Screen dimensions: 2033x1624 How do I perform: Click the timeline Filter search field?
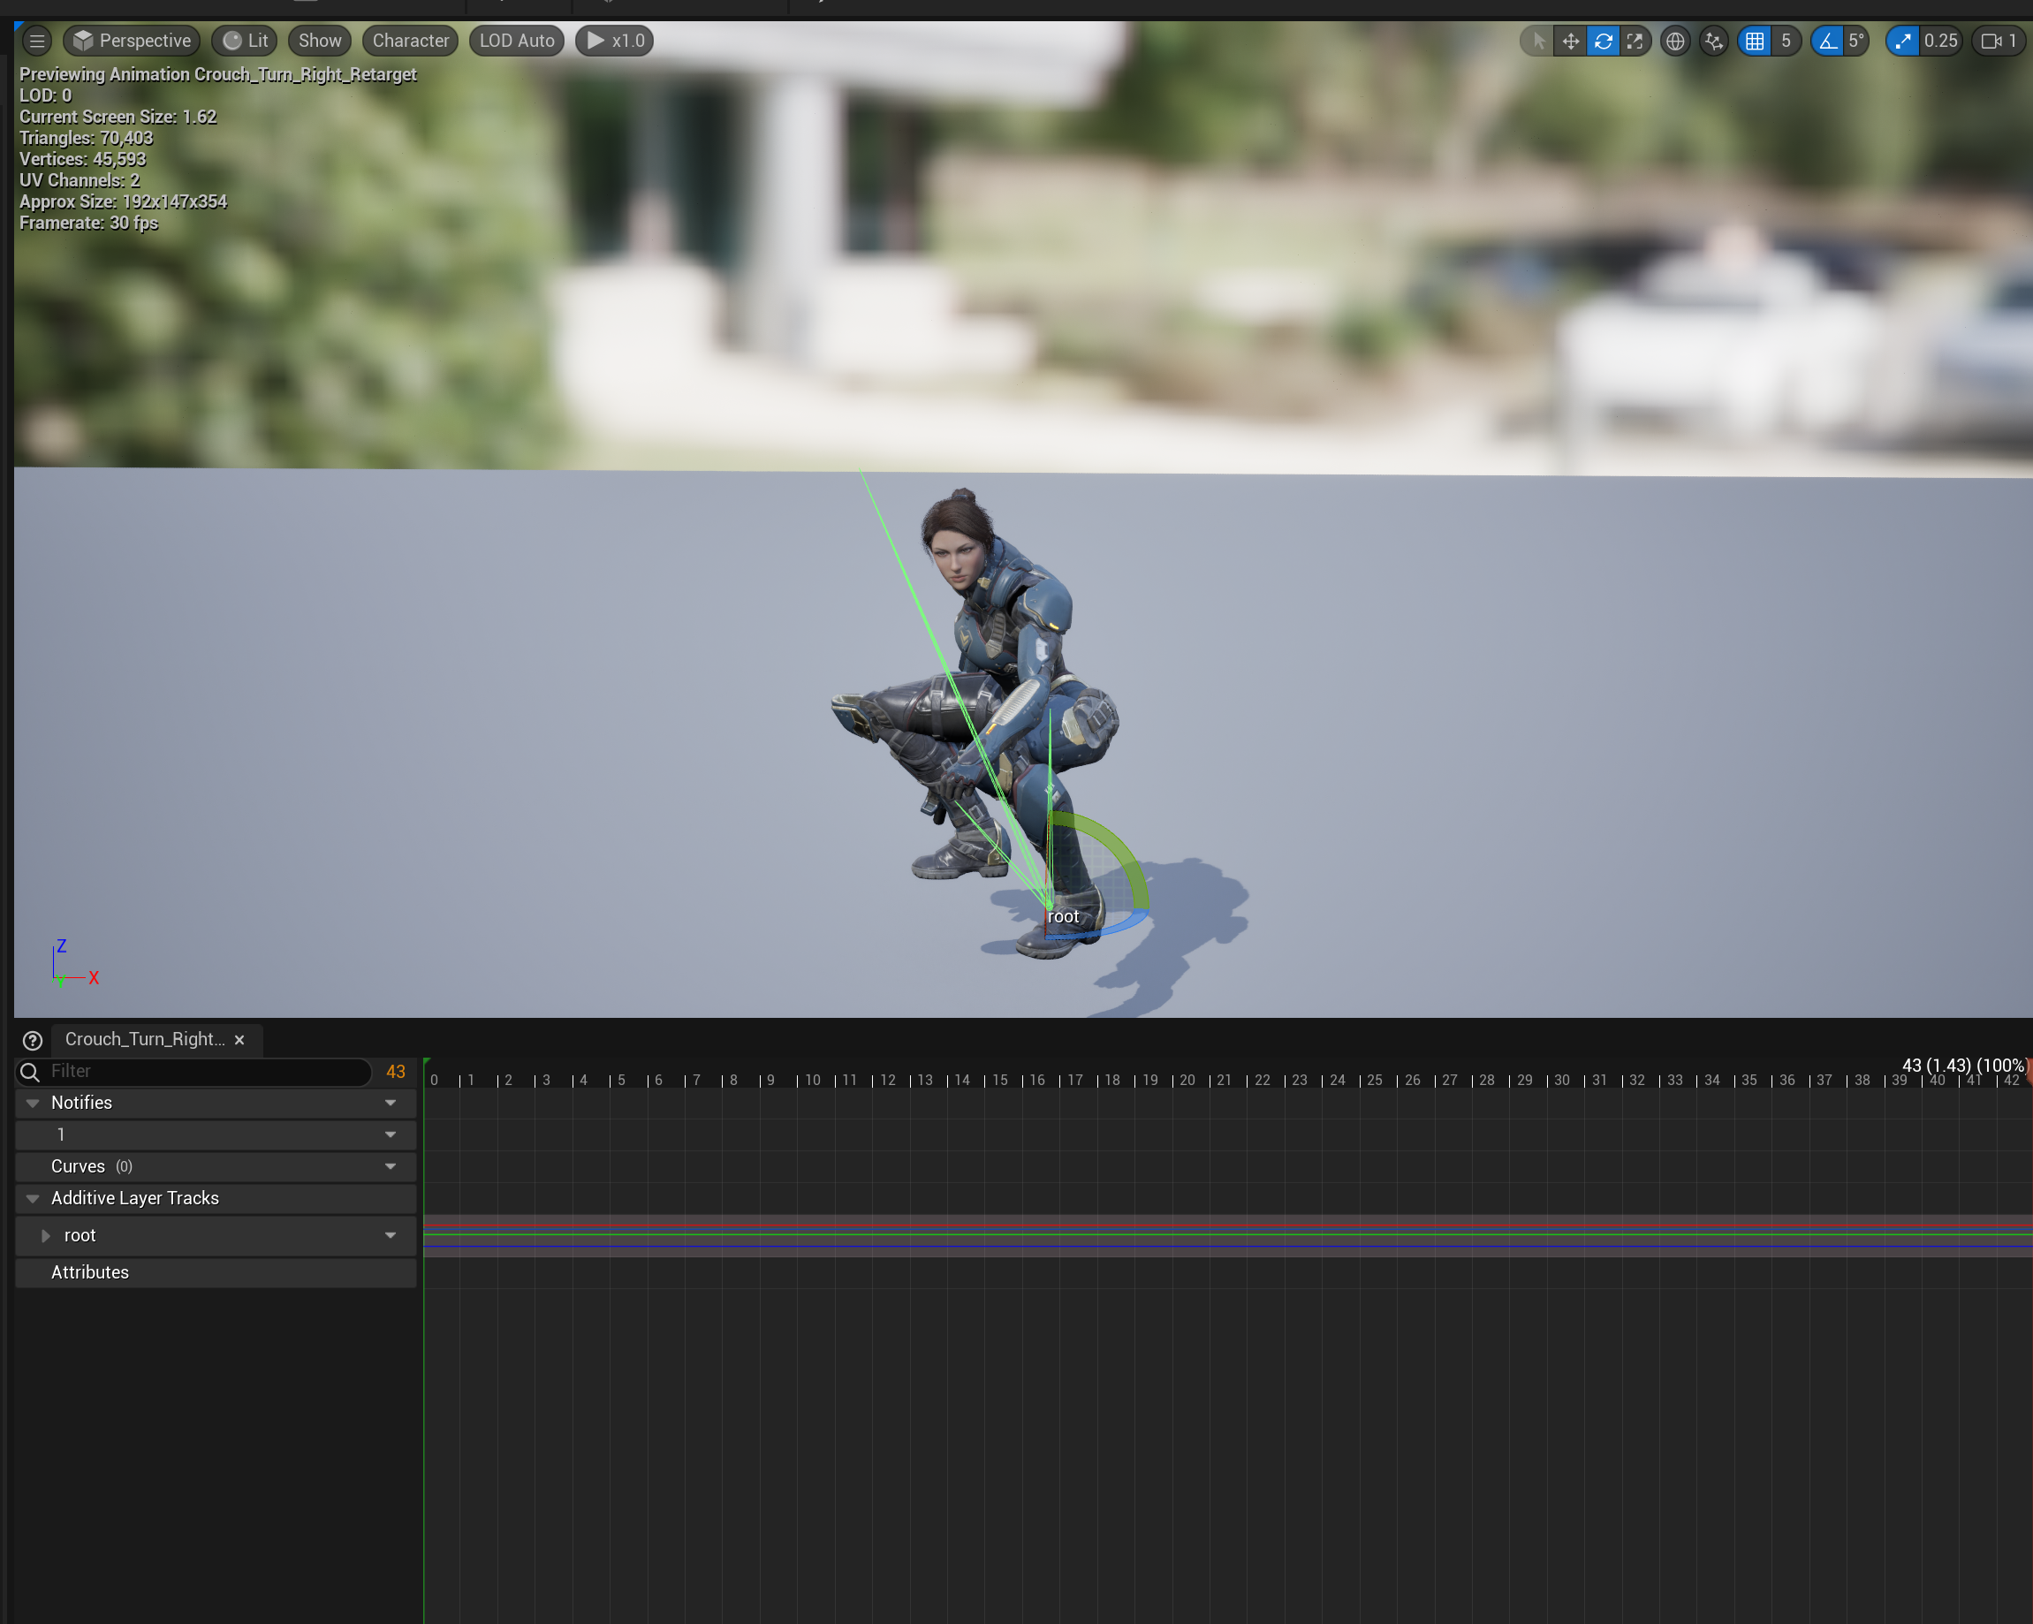202,1072
